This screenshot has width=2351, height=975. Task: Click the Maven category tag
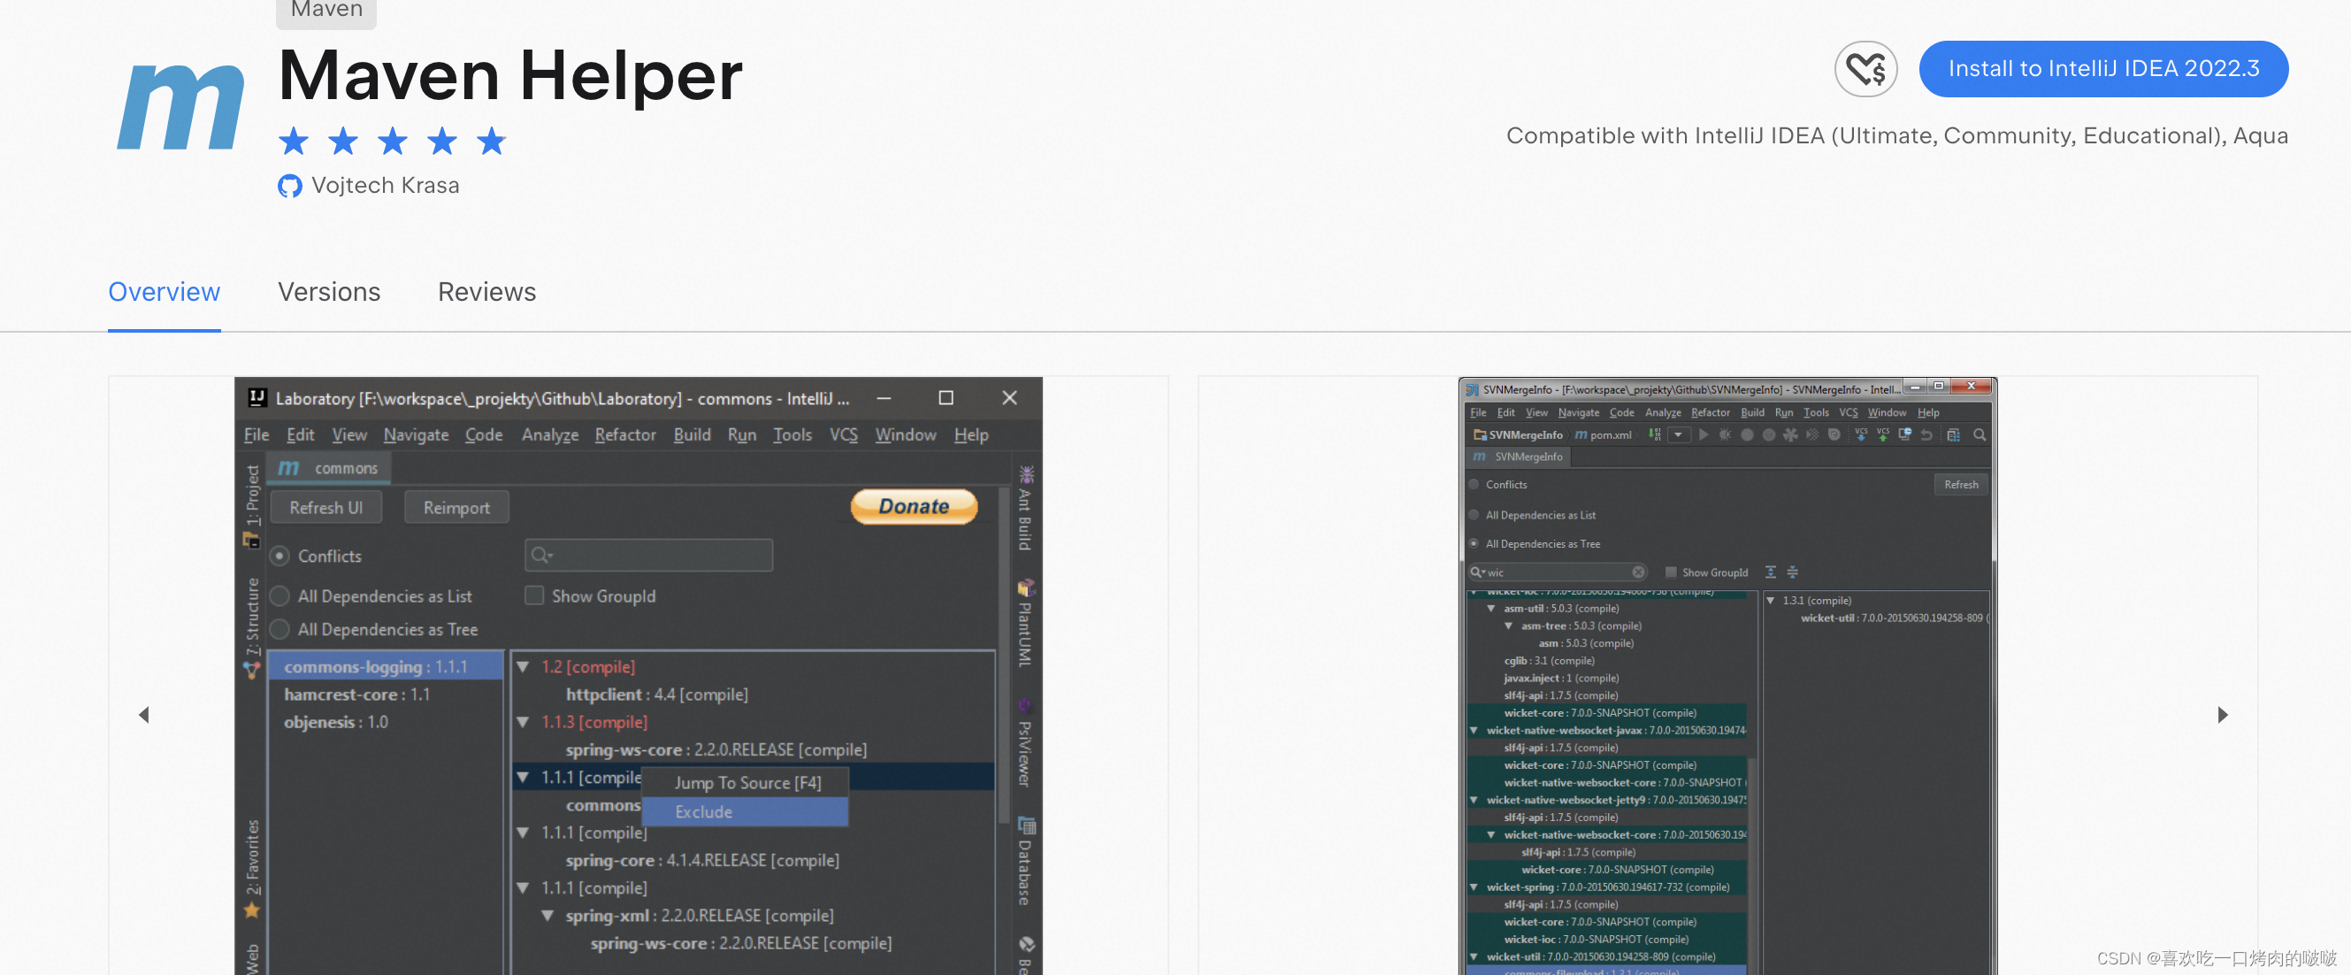click(x=325, y=11)
